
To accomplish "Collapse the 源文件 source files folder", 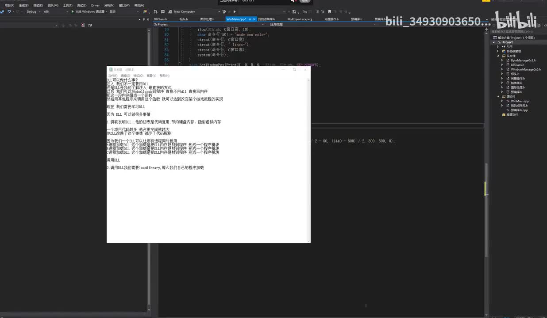I will pos(498,96).
